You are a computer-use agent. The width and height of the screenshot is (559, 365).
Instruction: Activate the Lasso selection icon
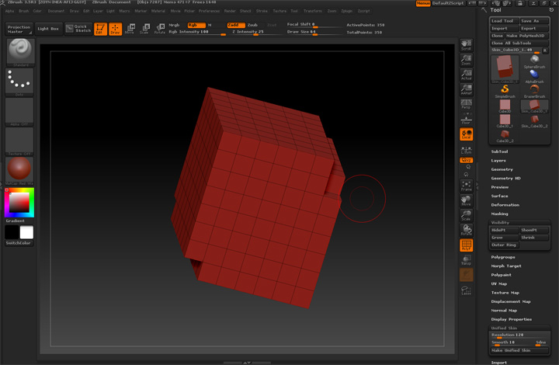[x=466, y=290]
